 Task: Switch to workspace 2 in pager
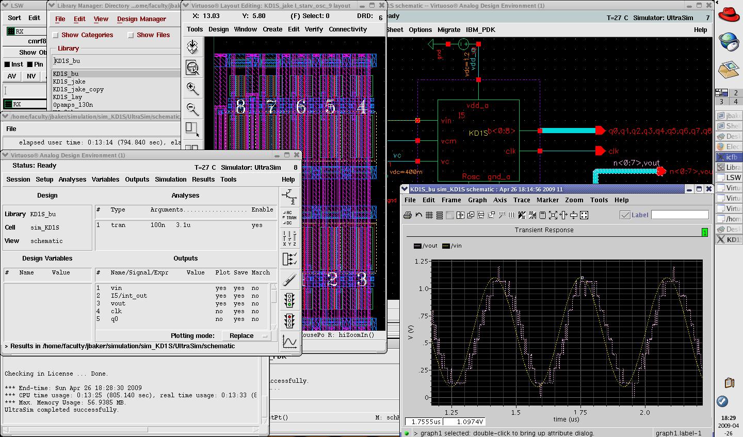pos(735,93)
